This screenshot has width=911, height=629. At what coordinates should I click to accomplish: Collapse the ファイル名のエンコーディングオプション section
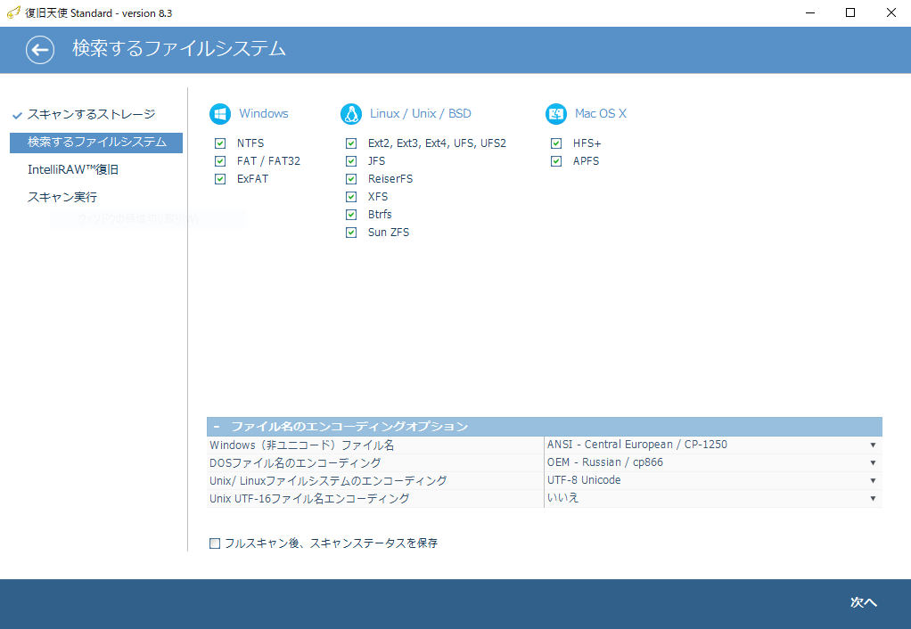click(217, 427)
